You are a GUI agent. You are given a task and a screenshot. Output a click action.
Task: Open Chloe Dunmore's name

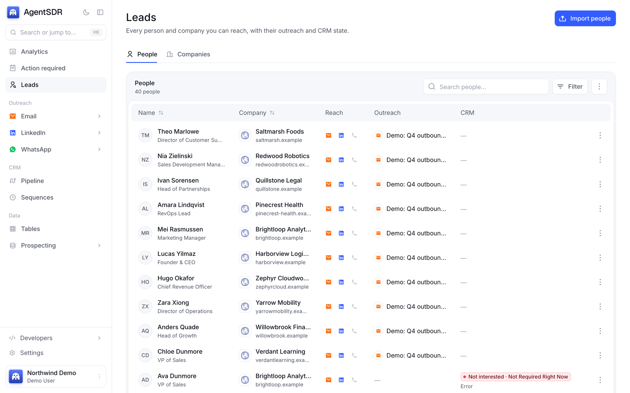180,351
